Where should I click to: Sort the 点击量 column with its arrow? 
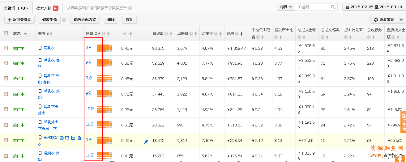(x=196, y=34)
